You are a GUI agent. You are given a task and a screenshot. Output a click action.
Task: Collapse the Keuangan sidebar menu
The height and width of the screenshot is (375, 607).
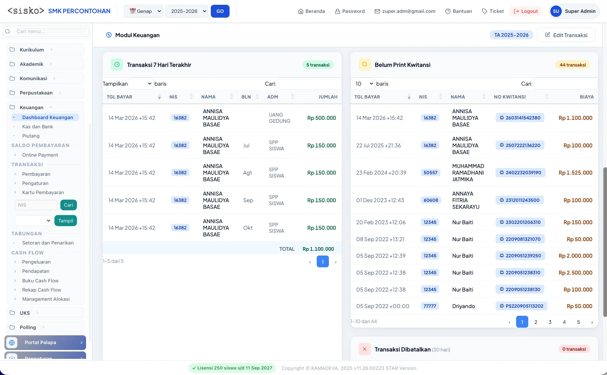[x=31, y=107]
